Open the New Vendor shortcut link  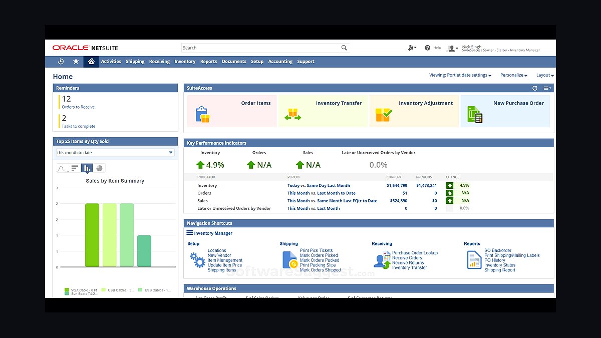tap(219, 255)
